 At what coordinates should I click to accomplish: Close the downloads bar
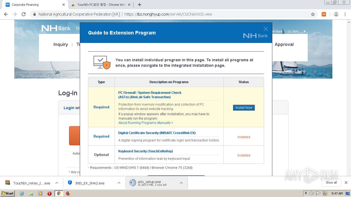coord(346,182)
